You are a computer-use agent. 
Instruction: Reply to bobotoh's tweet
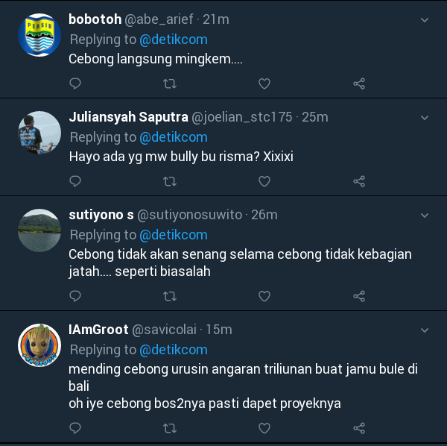tap(75, 84)
